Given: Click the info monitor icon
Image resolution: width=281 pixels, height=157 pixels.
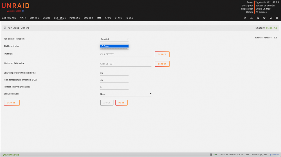Looking at the screenshot, I should tap(271, 18).
